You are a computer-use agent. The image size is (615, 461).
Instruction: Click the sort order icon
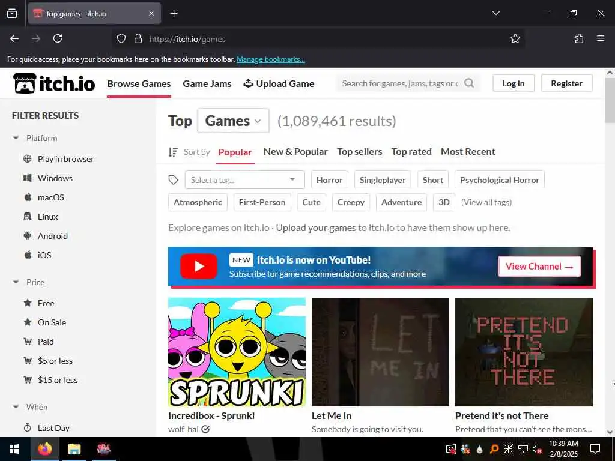pos(173,152)
